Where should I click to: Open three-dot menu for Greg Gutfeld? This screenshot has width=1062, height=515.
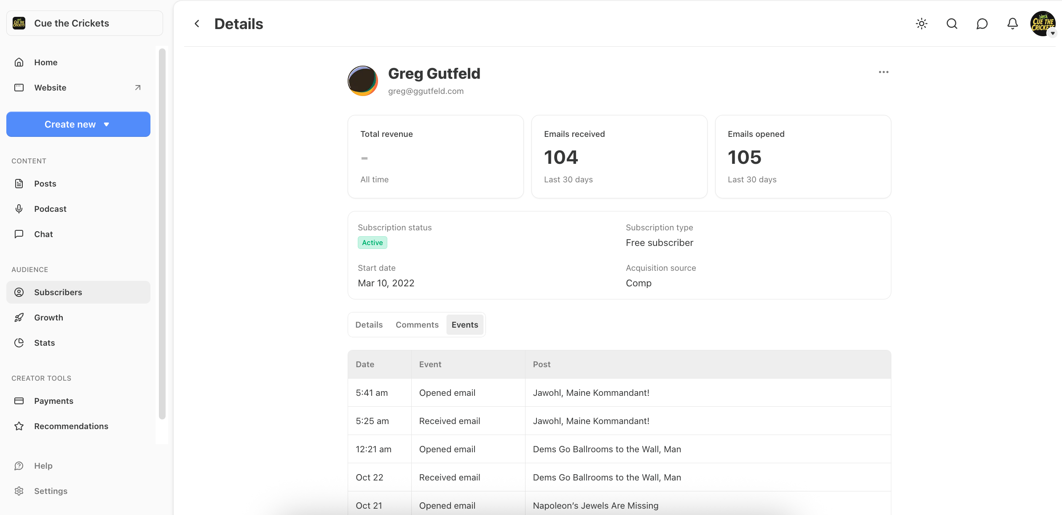tap(883, 72)
